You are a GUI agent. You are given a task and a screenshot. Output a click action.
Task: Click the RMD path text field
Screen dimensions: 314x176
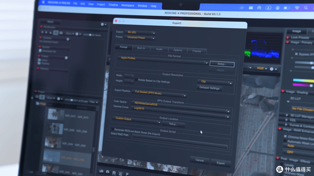(x=180, y=142)
